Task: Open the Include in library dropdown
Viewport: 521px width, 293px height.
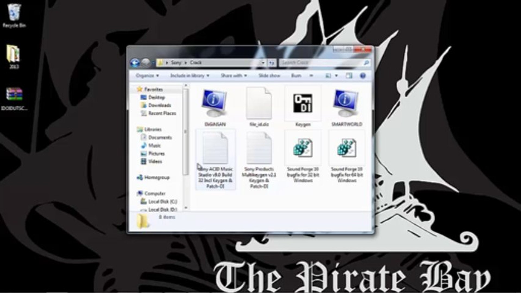Action: [x=190, y=76]
